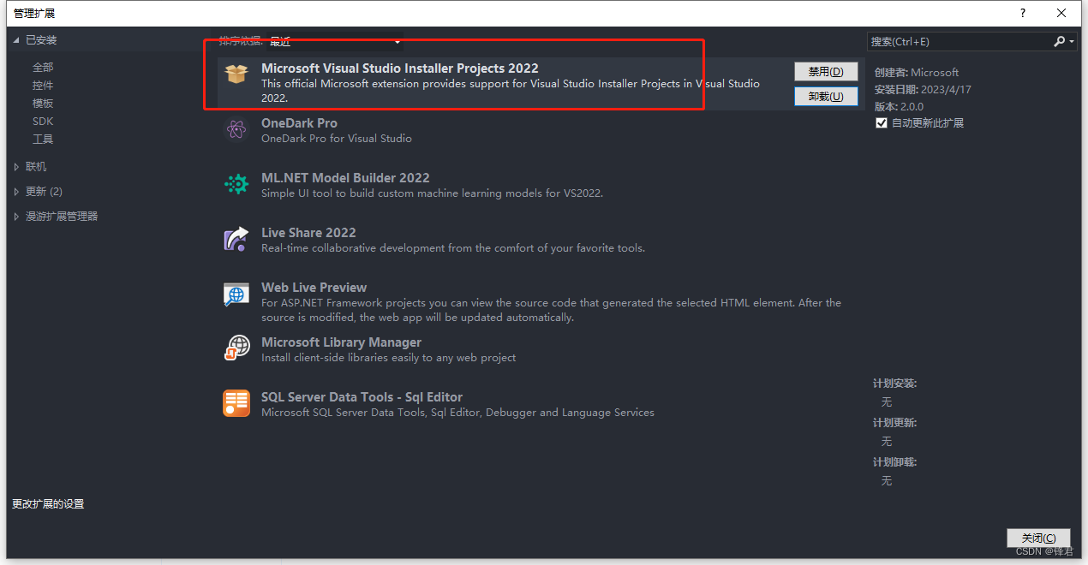Screen dimensions: 1088x565
Task: Select the 模板 category in sidebar
Action: pos(43,103)
